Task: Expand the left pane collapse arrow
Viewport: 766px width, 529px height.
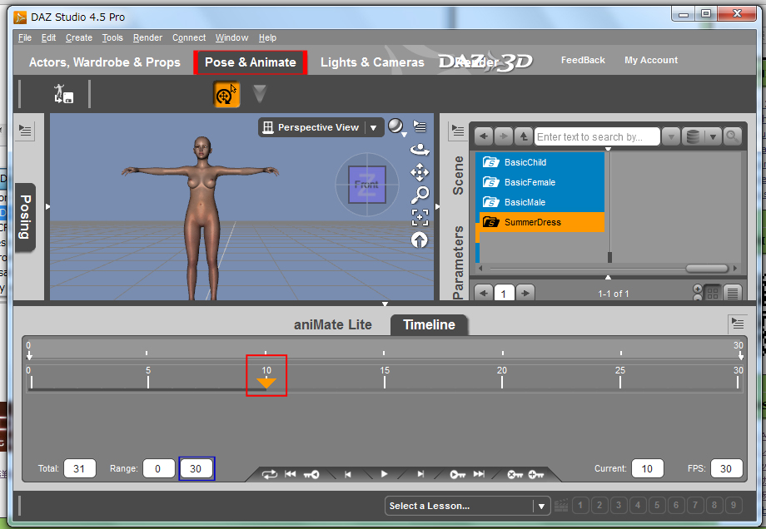Action: coord(47,207)
